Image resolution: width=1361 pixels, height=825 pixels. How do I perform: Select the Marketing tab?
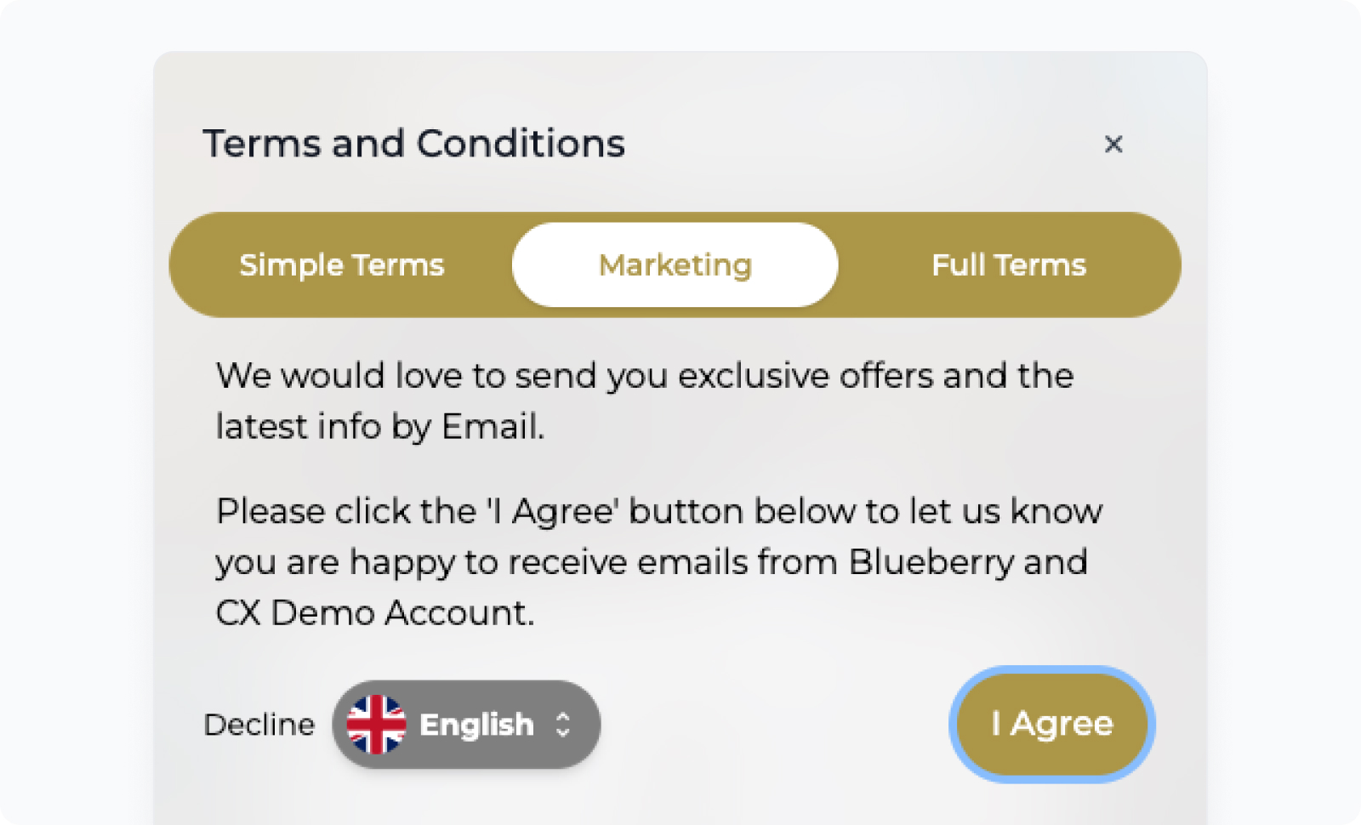click(675, 265)
